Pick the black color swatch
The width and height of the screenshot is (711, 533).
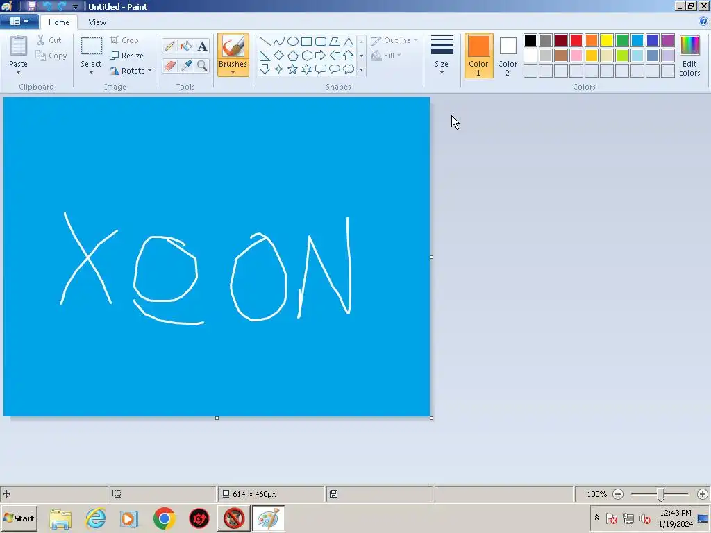530,40
